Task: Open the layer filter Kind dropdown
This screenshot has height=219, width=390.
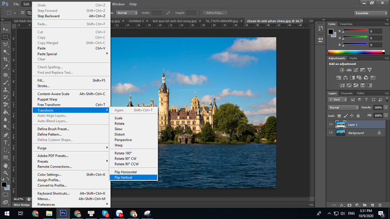Action: pos(338,99)
